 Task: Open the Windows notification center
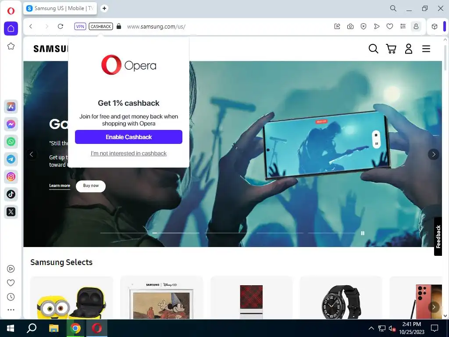tap(435, 328)
